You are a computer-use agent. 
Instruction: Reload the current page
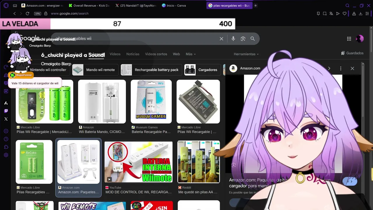(27, 13)
